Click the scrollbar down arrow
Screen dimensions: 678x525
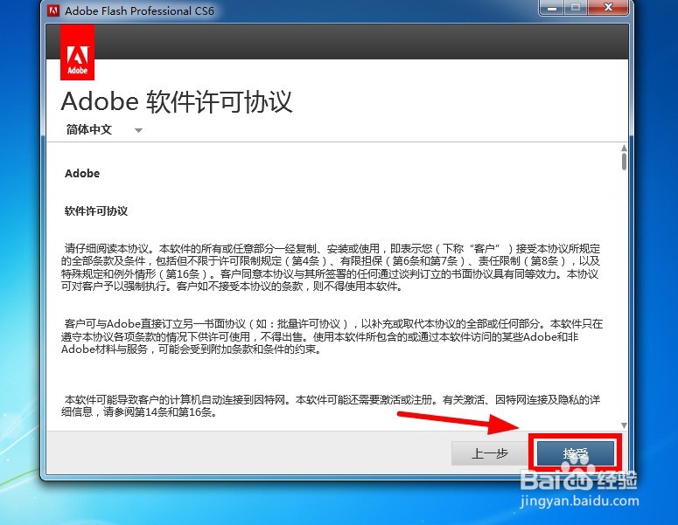[624, 425]
